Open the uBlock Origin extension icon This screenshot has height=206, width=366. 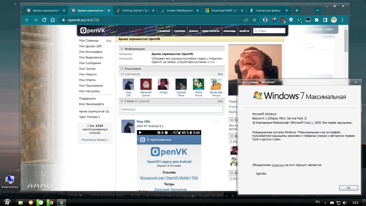(x=282, y=20)
